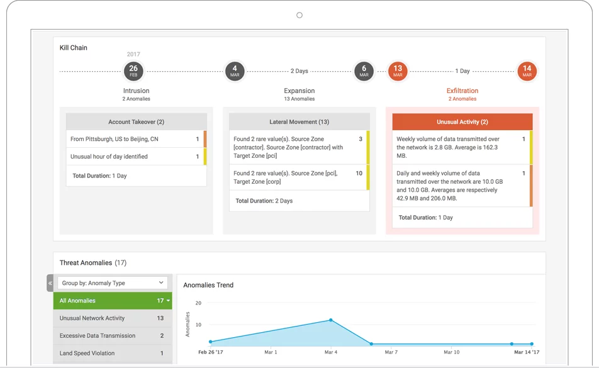Select the 4 Mar timeline marker
Image resolution: width=599 pixels, height=368 pixels.
click(235, 71)
